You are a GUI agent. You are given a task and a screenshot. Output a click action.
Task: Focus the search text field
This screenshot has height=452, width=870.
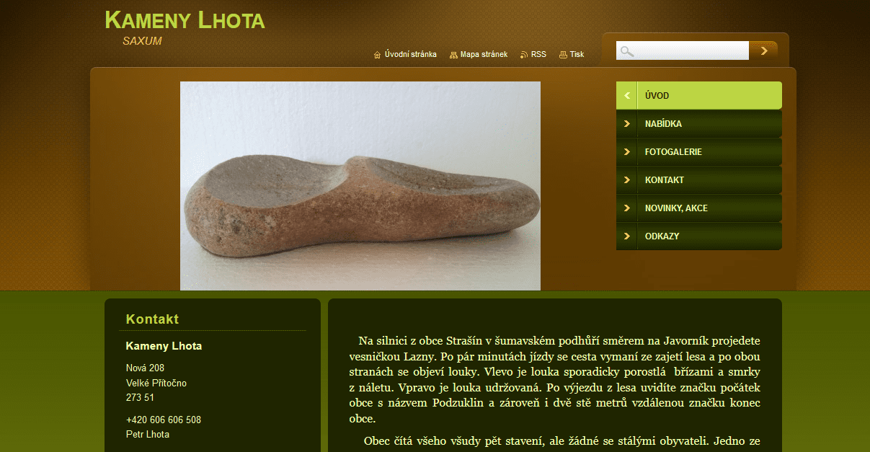683,50
